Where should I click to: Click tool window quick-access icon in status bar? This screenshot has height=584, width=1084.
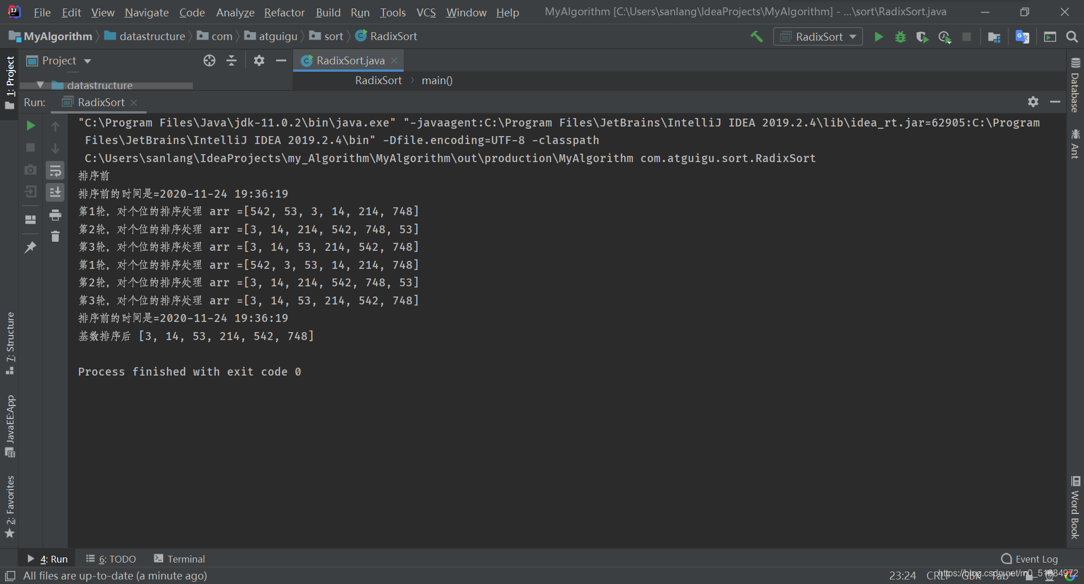[x=10, y=576]
